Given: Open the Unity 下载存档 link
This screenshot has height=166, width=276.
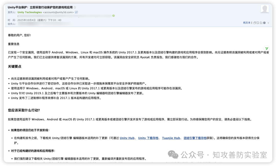Looking at the screenshot, I should point(148,138).
